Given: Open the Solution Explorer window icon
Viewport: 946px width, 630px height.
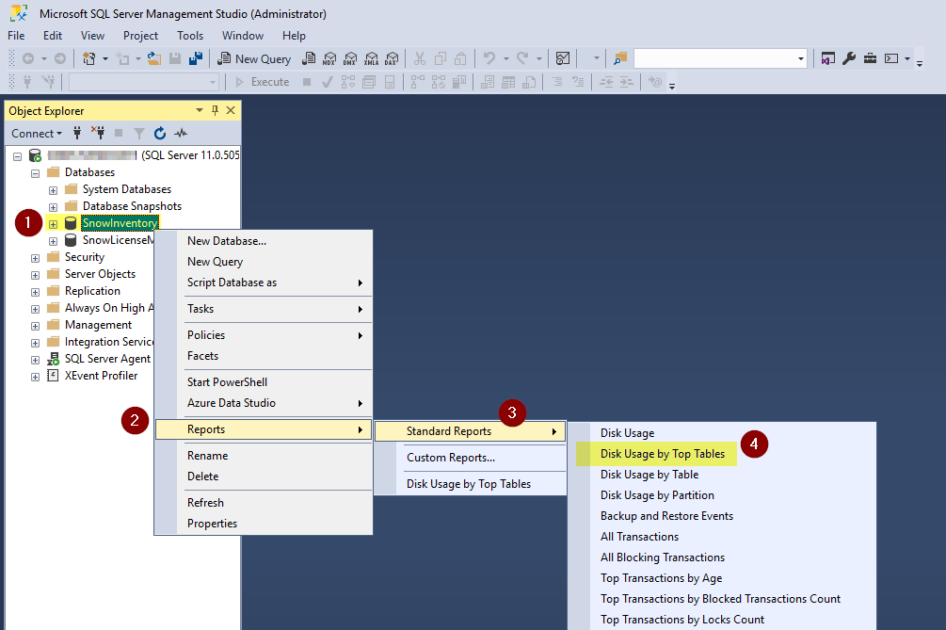Looking at the screenshot, I should 828,58.
